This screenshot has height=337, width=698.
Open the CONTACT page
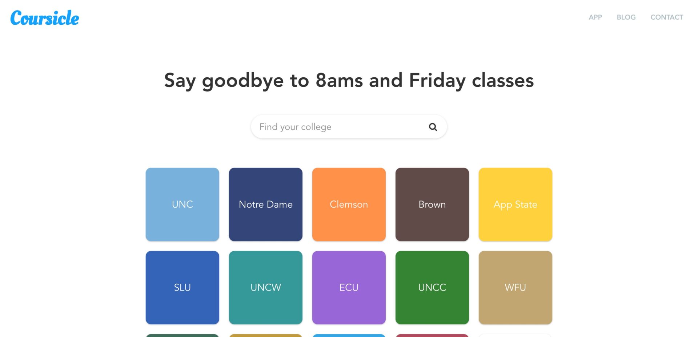pos(667,17)
